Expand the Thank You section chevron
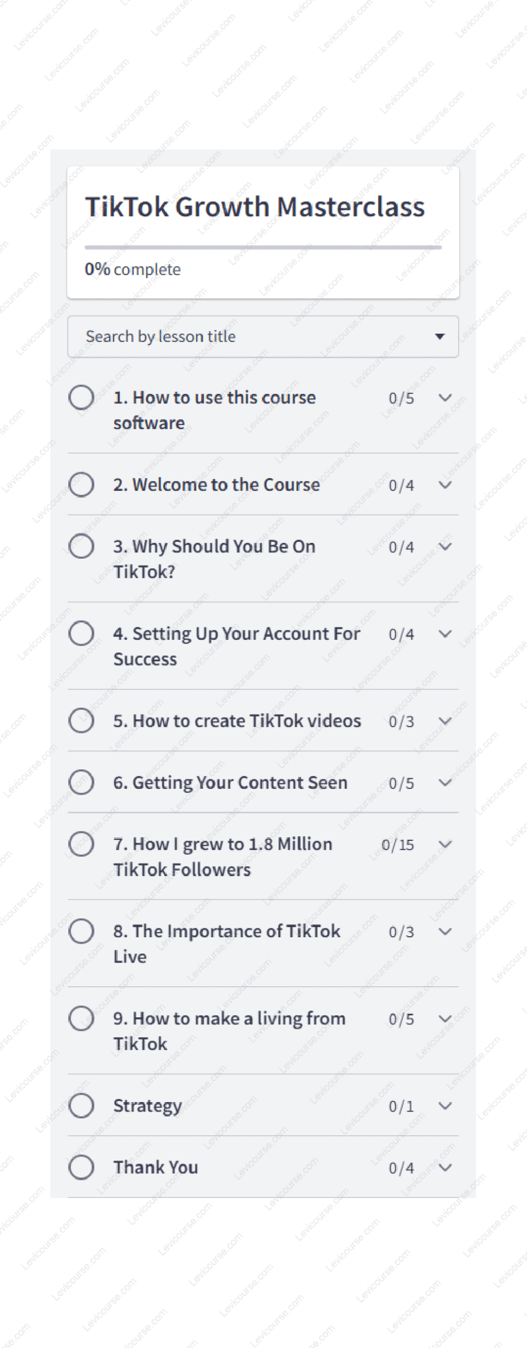 (x=445, y=1167)
